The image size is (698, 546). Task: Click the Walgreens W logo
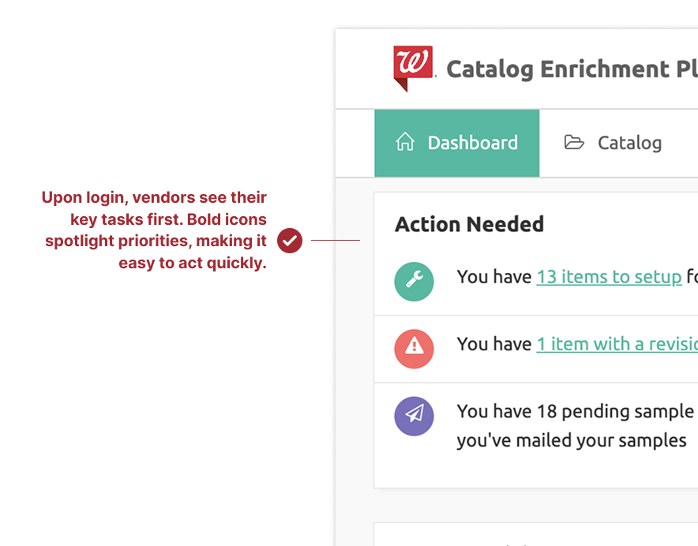click(x=413, y=66)
